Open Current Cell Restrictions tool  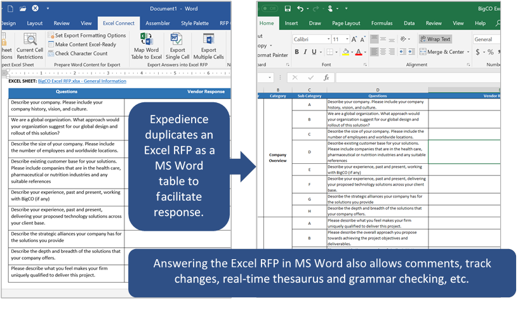[x=29, y=44]
